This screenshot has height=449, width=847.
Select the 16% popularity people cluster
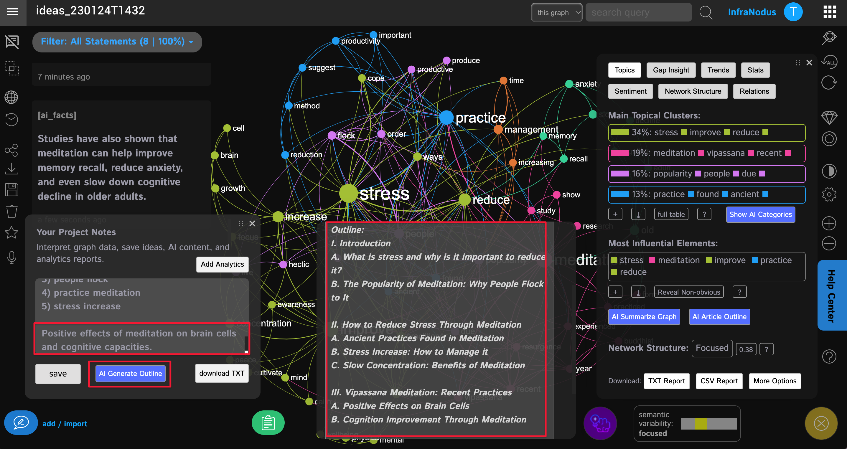pyautogui.click(x=707, y=174)
